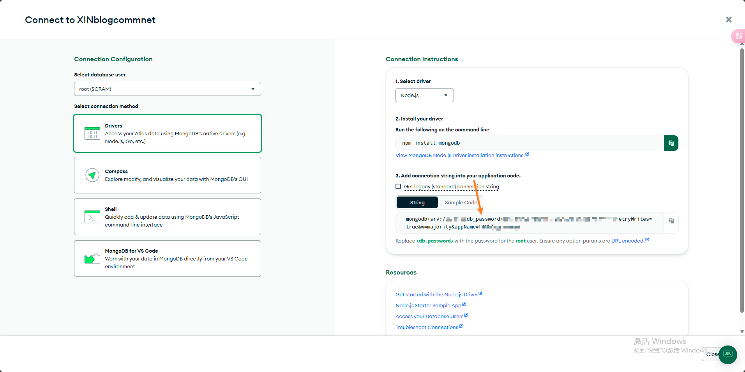Click the Connect to XINblogcommnet title
The image size is (745, 372).
point(90,20)
